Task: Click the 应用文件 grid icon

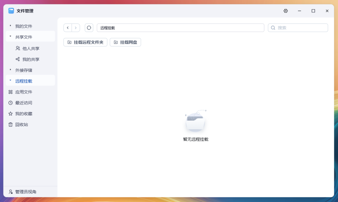Action: [x=10, y=92]
